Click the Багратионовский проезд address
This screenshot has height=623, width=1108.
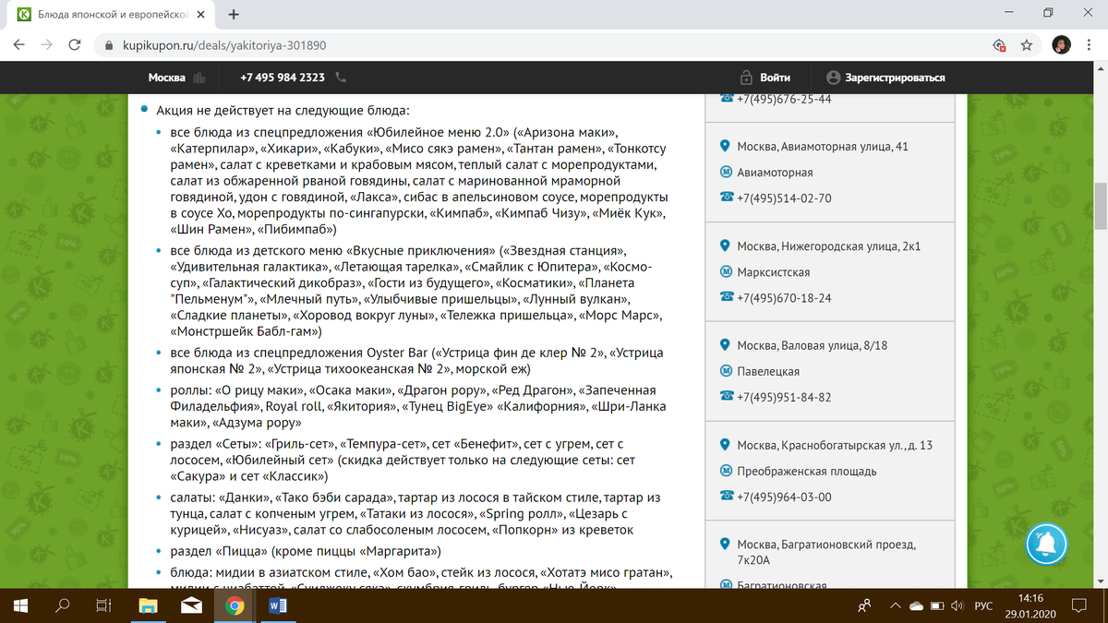[x=827, y=552]
